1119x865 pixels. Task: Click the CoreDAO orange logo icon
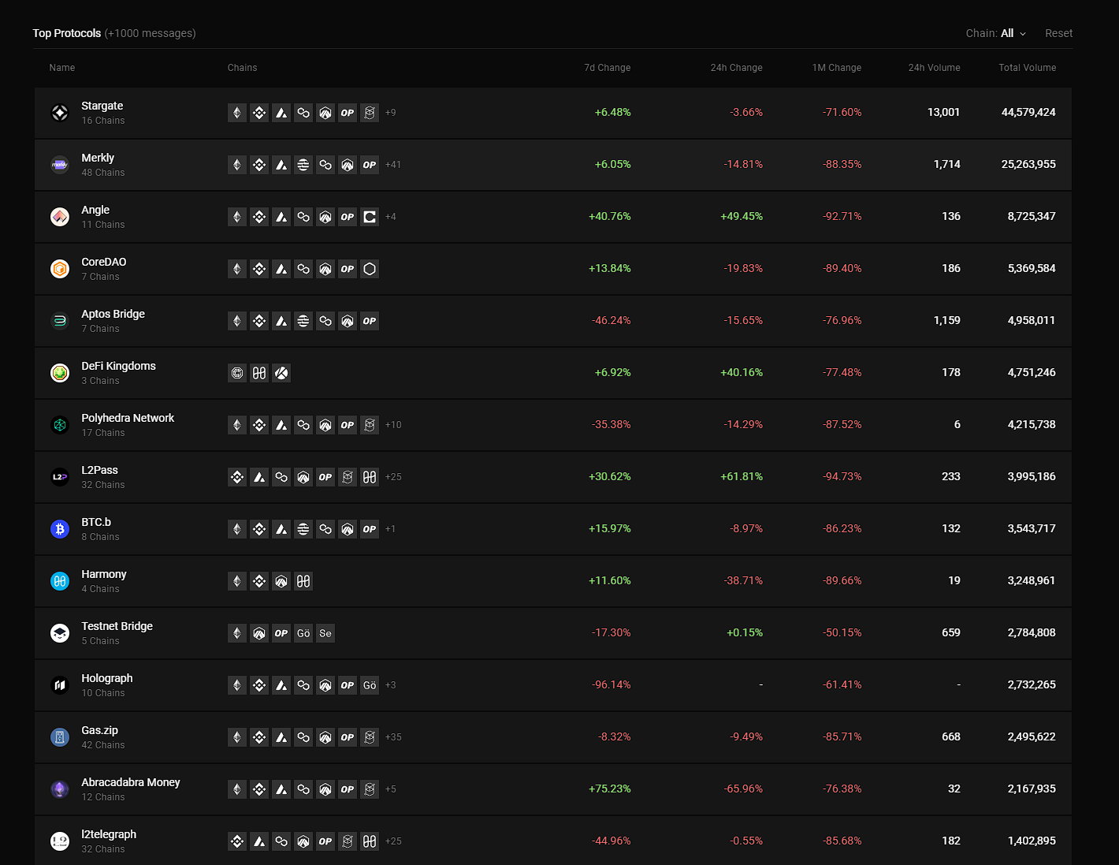point(60,269)
